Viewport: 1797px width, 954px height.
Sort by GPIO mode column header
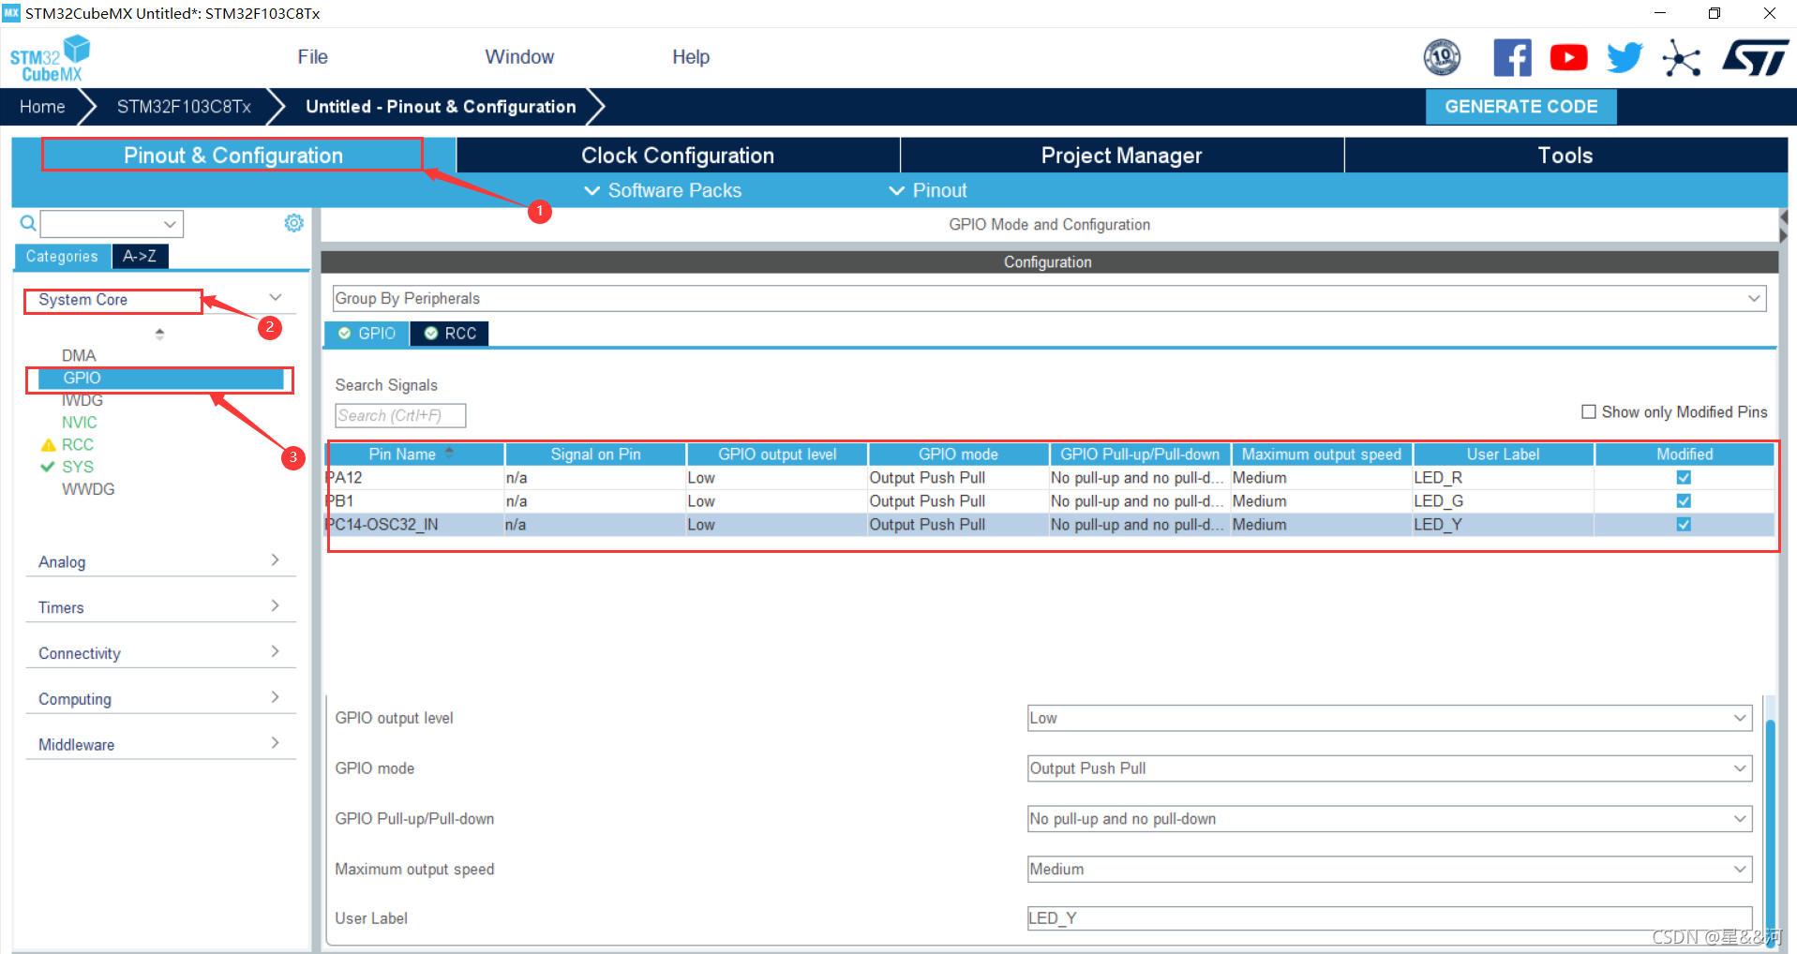coord(958,455)
